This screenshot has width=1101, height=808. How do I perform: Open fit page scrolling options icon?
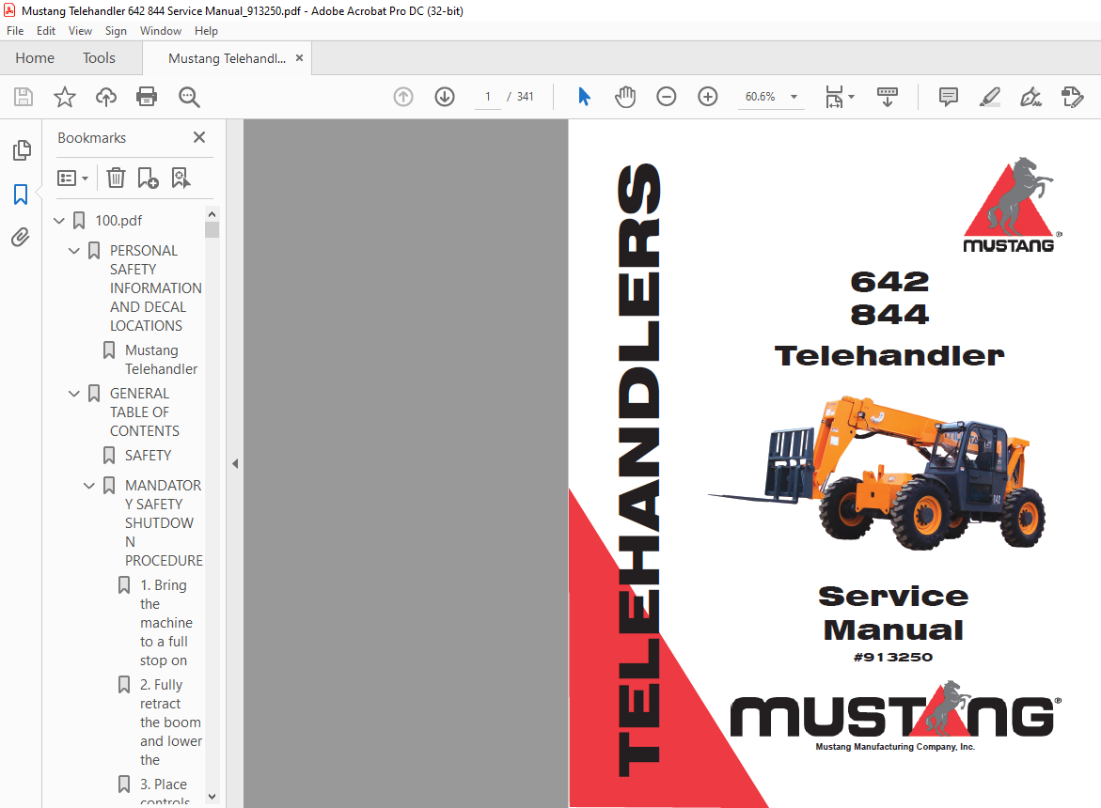(x=840, y=97)
